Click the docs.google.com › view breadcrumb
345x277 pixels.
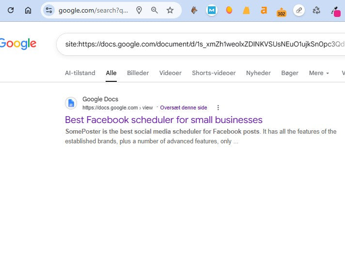(117, 108)
